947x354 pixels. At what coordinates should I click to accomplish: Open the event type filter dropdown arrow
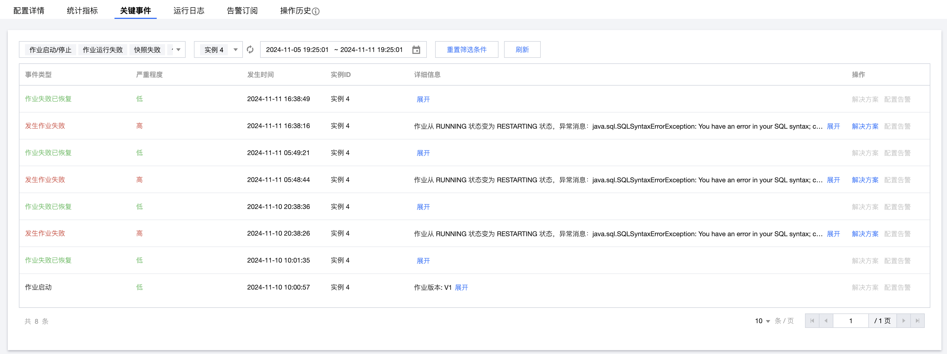pos(178,50)
